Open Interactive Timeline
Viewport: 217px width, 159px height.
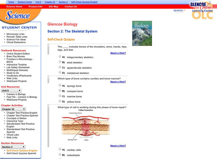(17, 65)
